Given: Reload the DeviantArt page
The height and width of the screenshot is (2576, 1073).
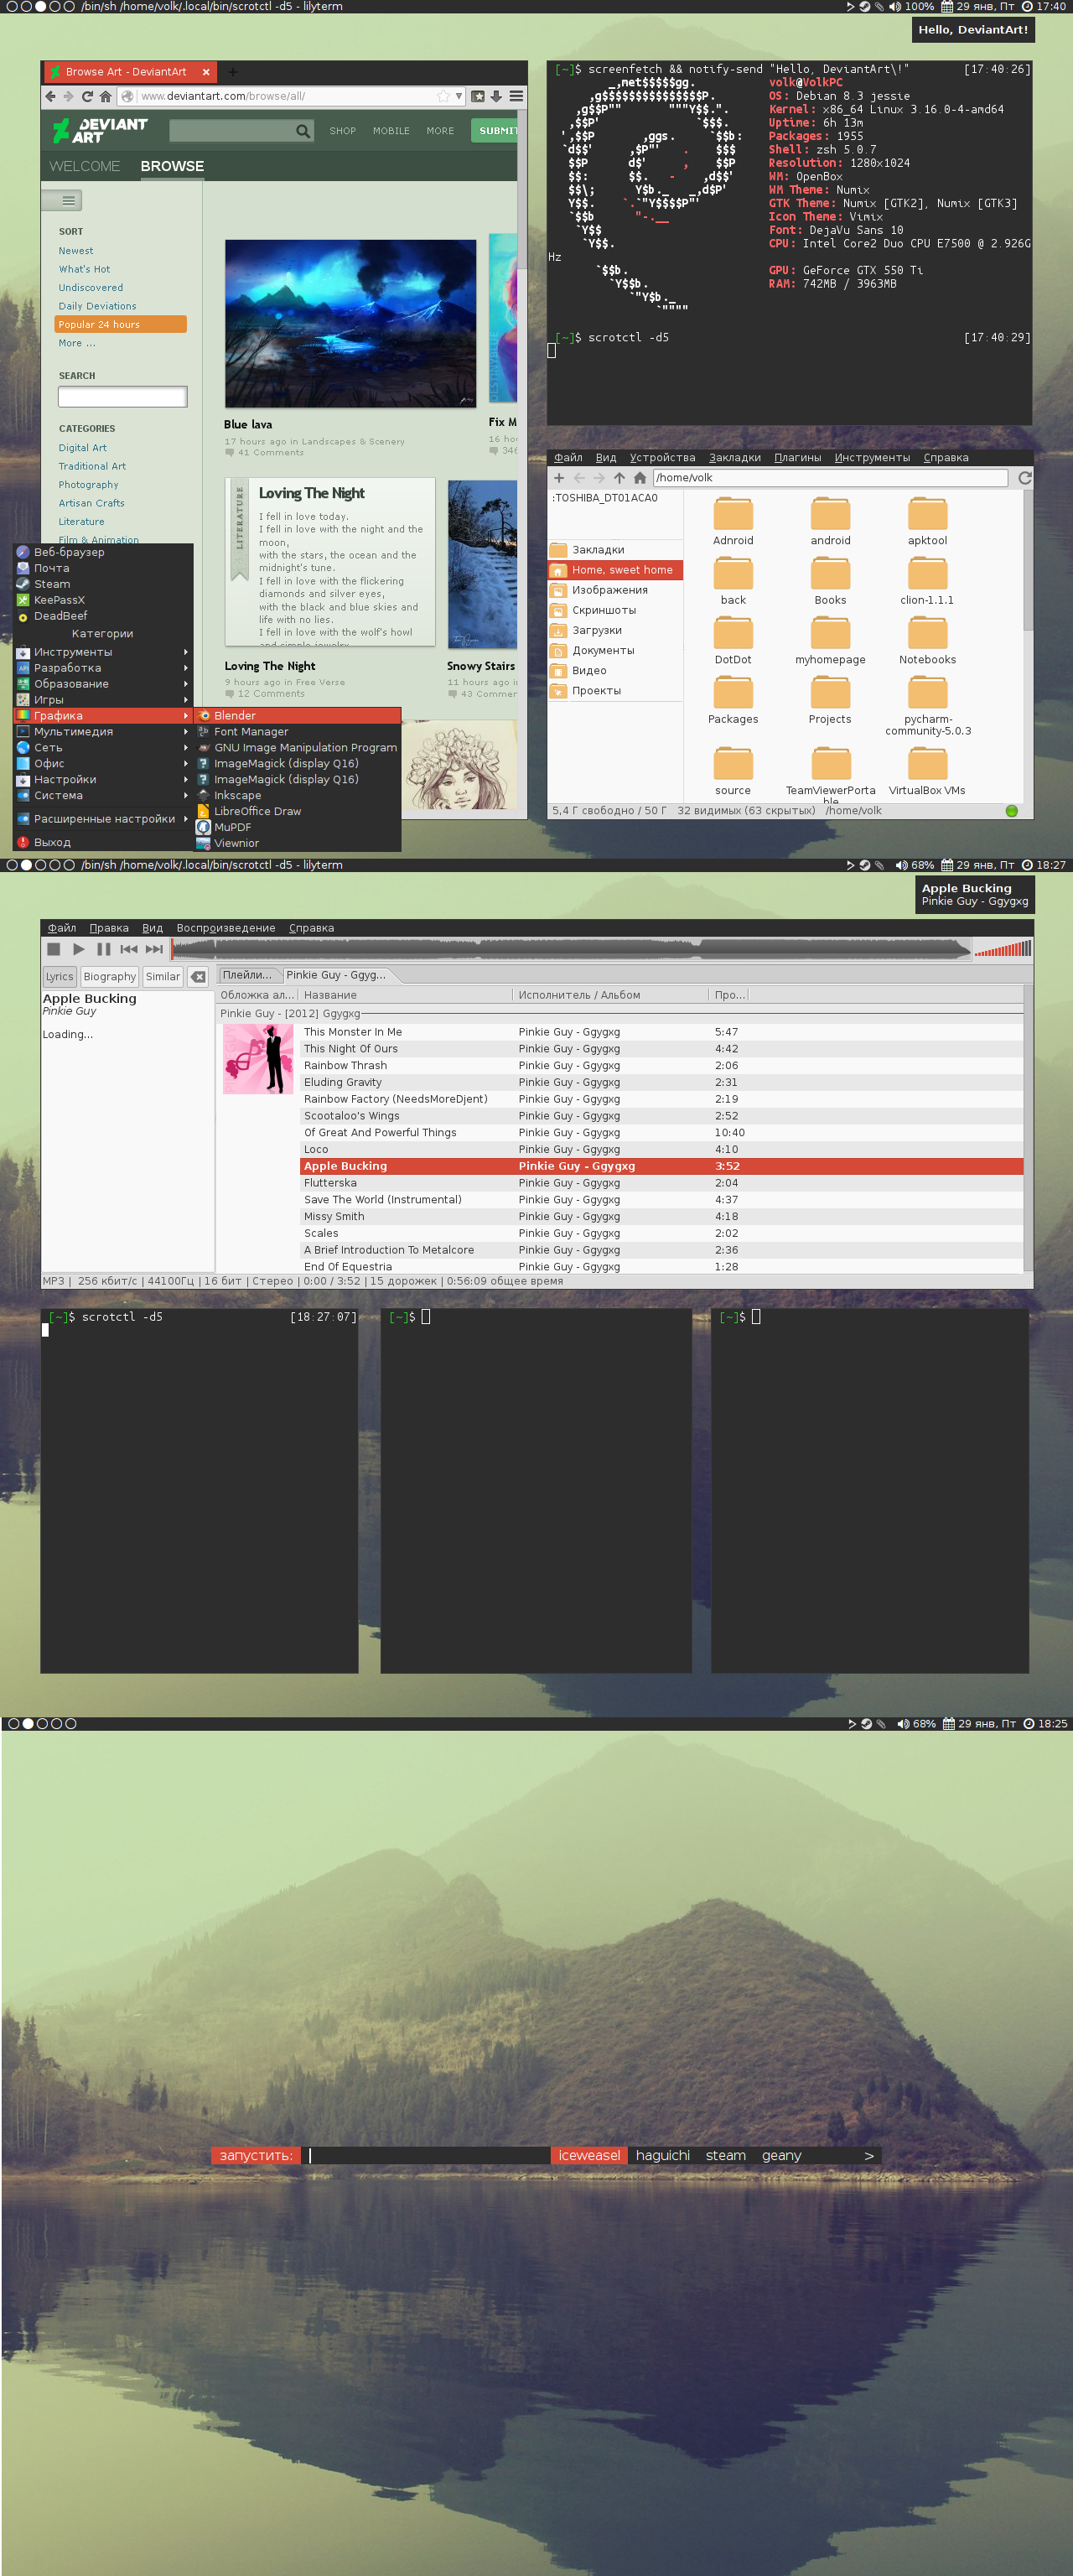Looking at the screenshot, I should coord(87,96).
